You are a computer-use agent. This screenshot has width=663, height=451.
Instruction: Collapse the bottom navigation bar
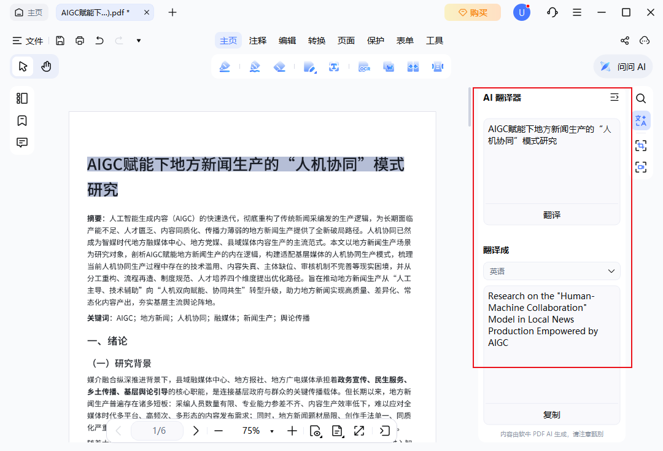tap(385, 431)
